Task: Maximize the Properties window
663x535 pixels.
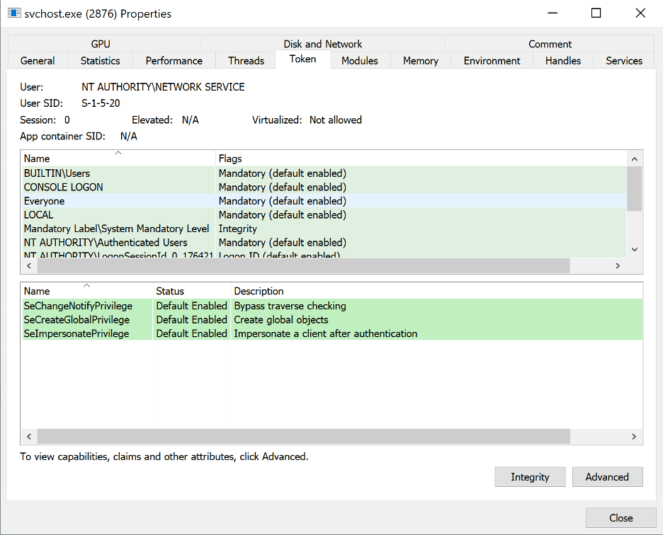Action: tap(596, 13)
